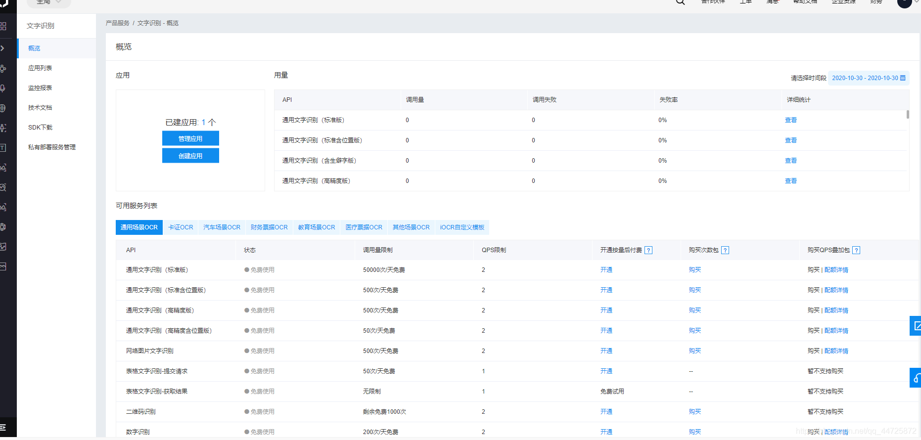Click the 创建应用 button
The height and width of the screenshot is (440, 921).
point(190,156)
